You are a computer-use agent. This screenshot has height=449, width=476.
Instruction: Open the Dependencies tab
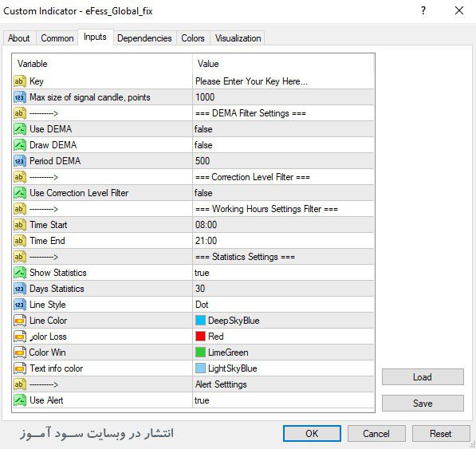click(144, 38)
